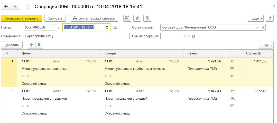Click debit account 41.01 in row 2
Screen dimensions: 277x123
click(26, 91)
